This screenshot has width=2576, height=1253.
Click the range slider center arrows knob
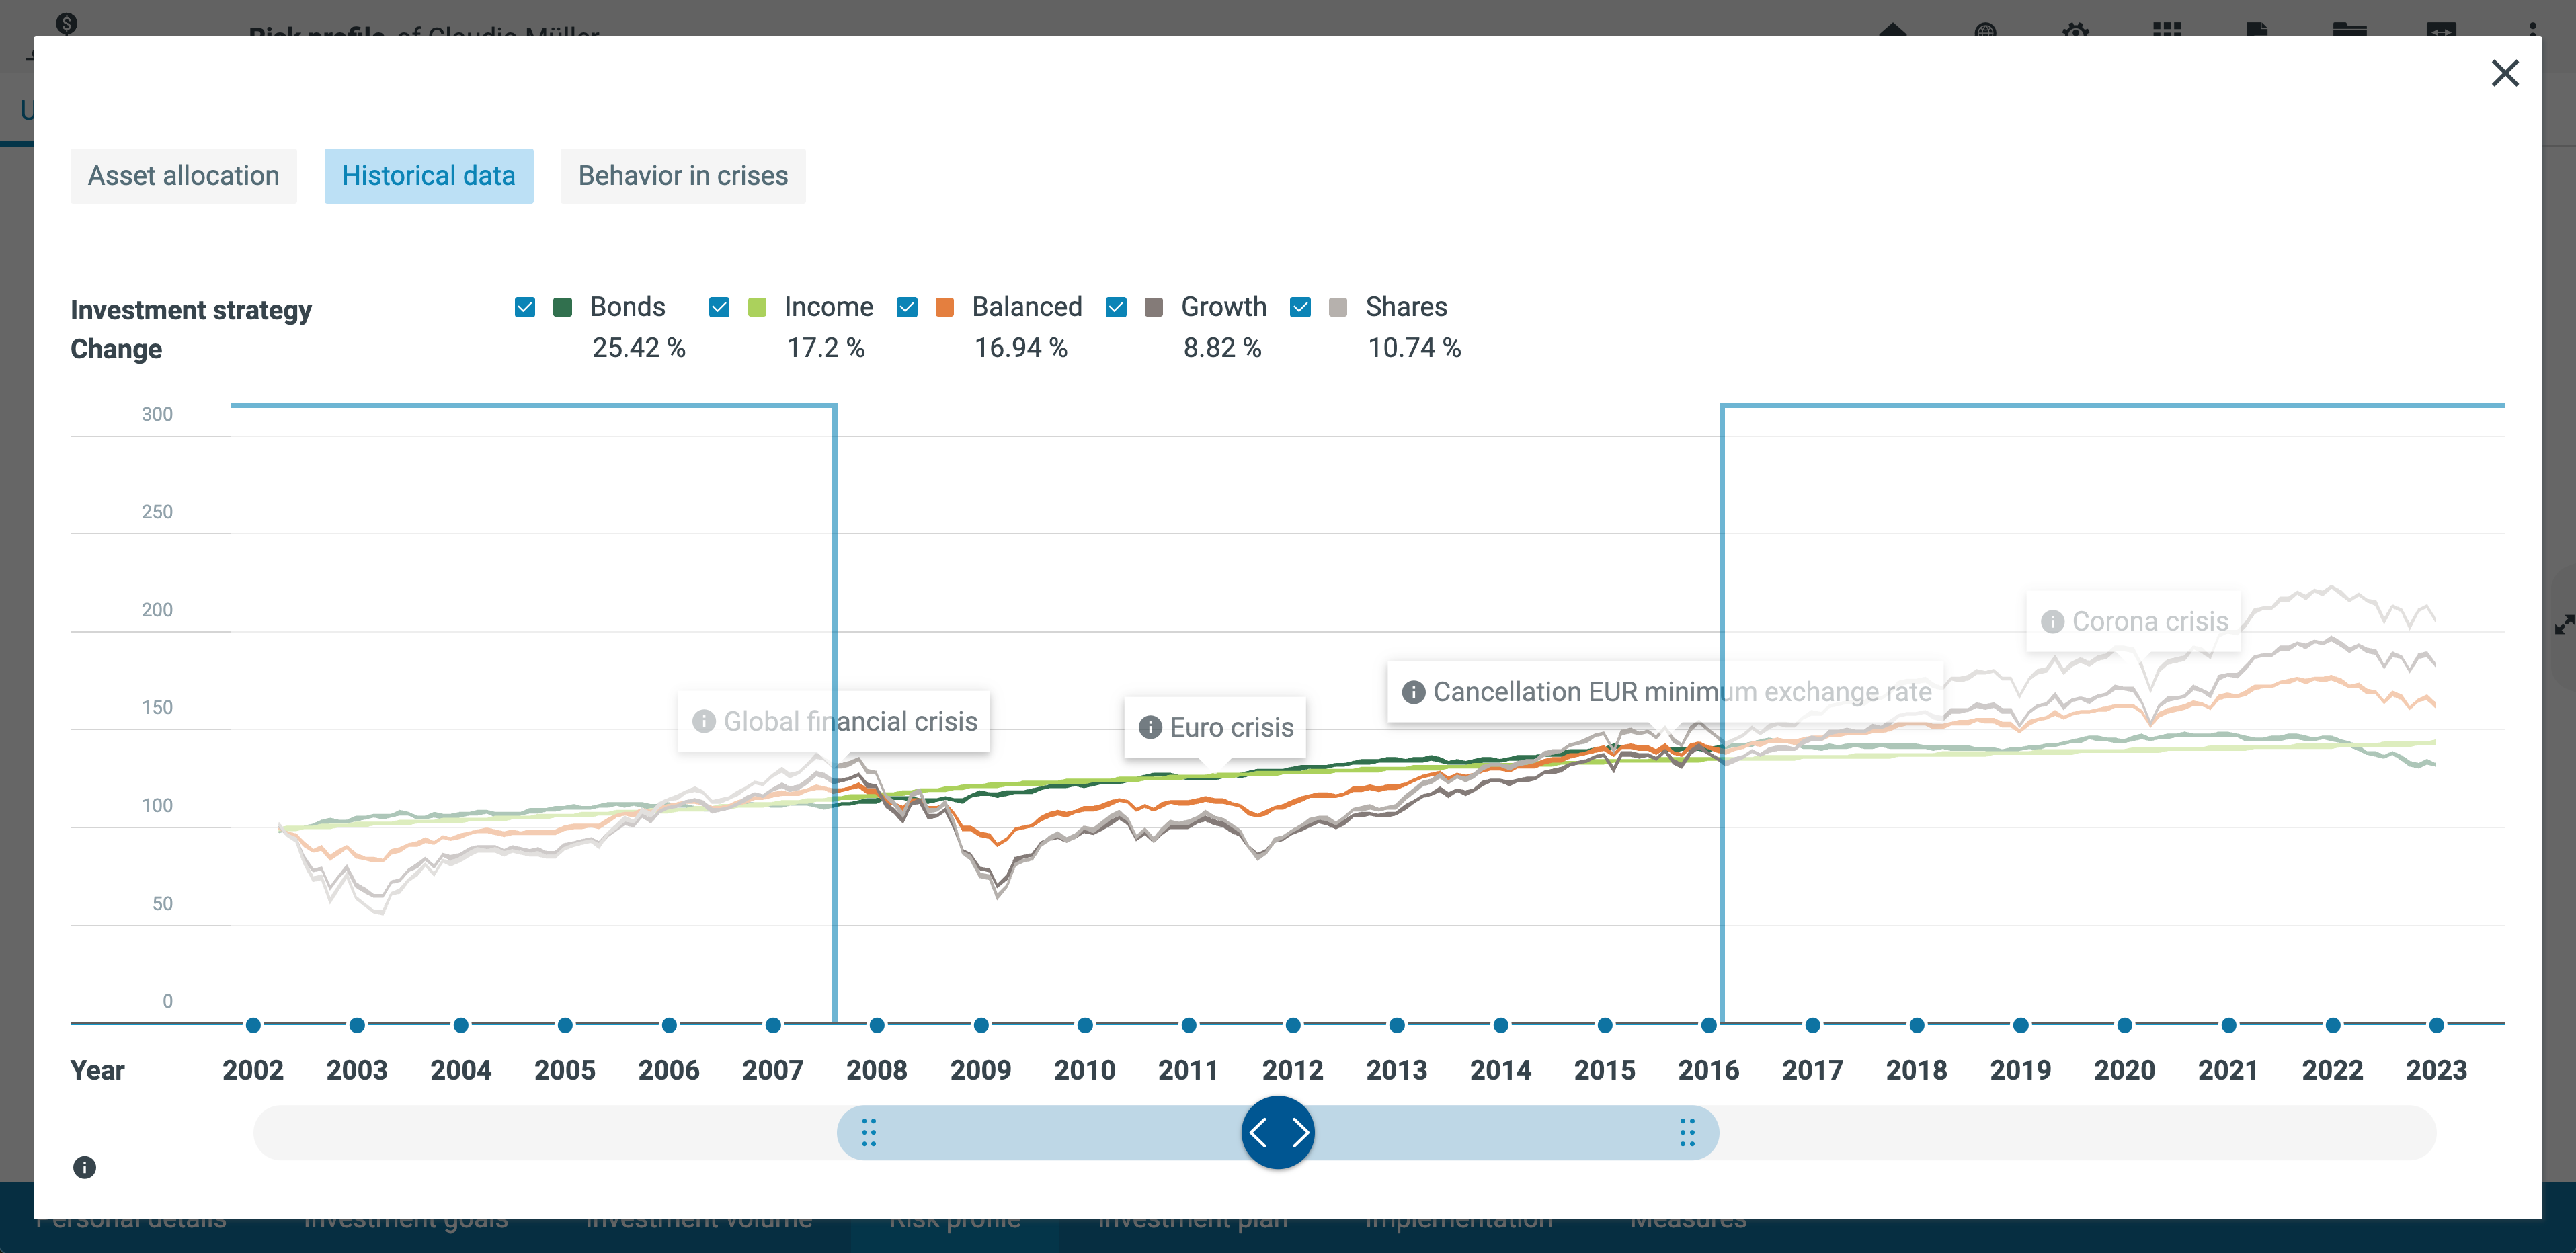coord(1277,1132)
